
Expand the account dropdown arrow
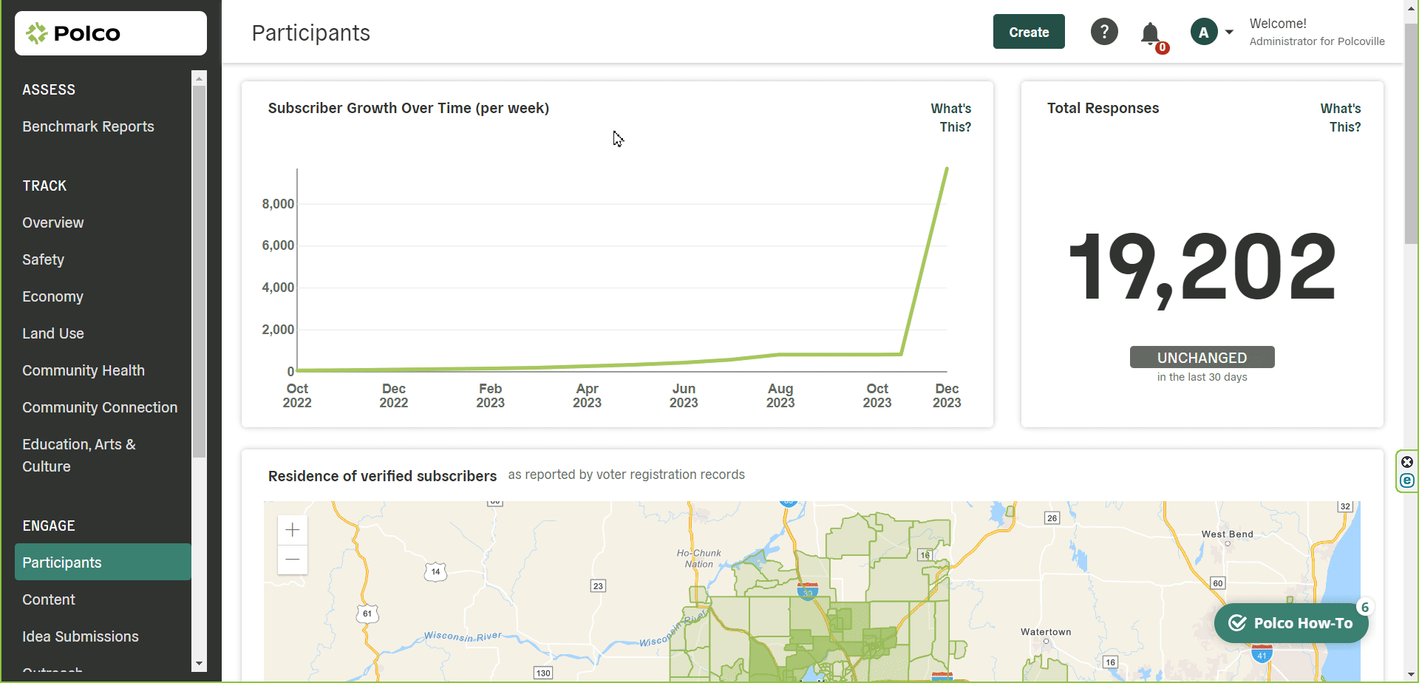pyautogui.click(x=1229, y=32)
